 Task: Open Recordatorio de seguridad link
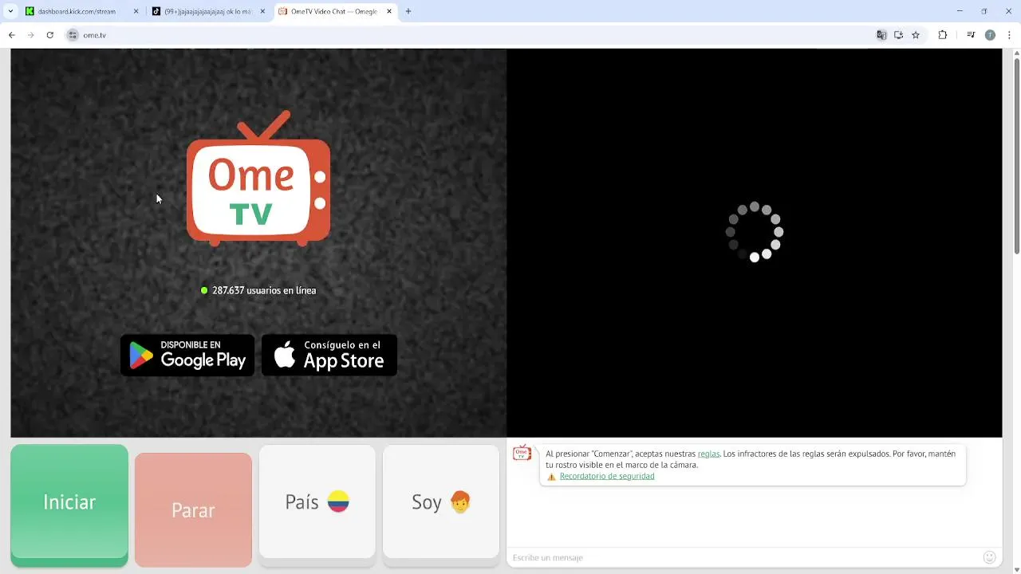(607, 476)
